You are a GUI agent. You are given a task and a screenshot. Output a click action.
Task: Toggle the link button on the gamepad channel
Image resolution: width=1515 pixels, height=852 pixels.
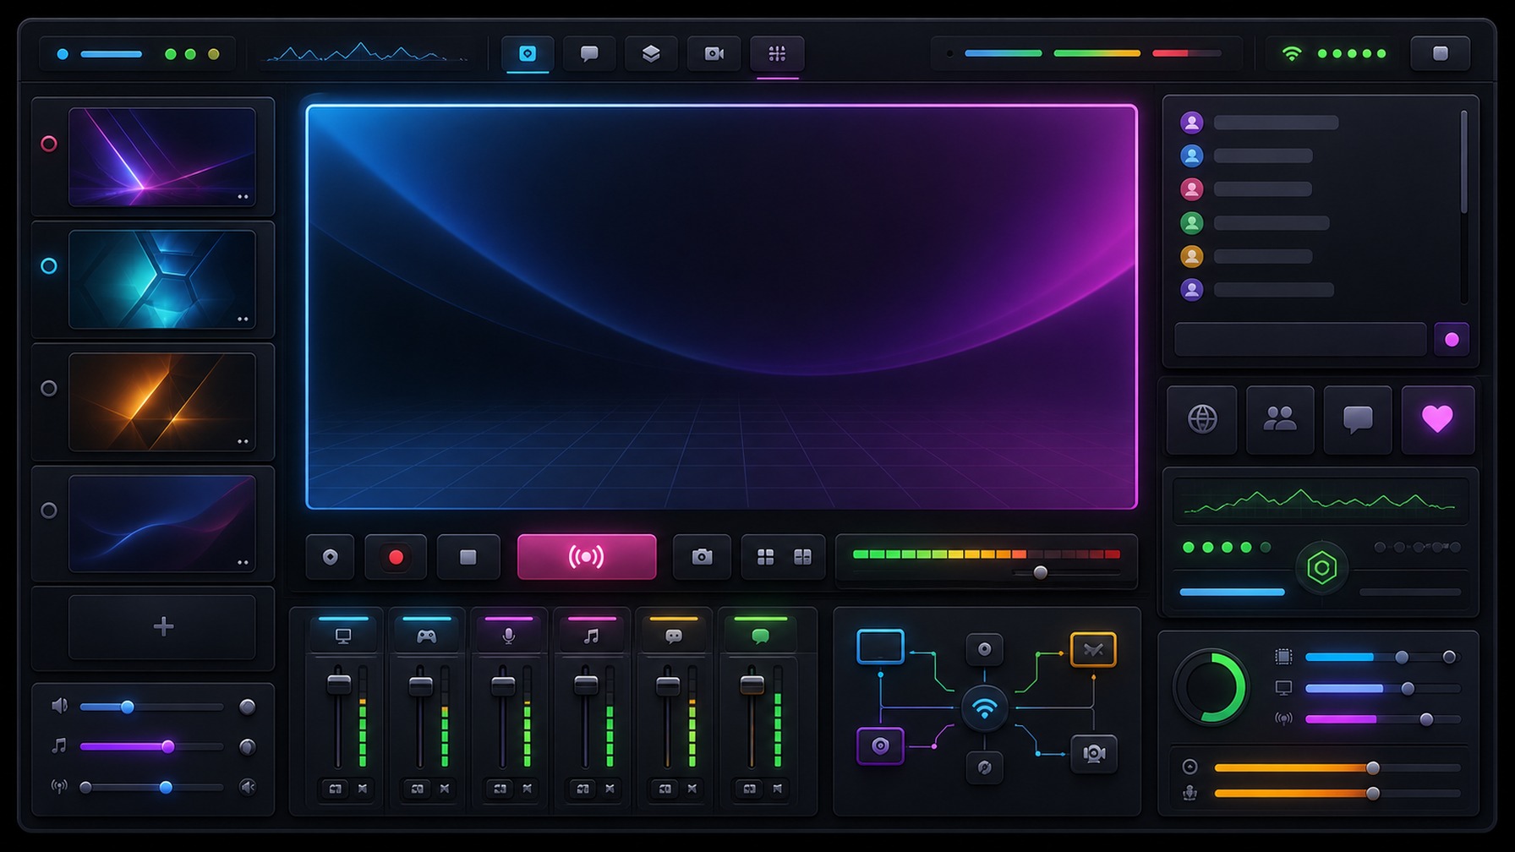(418, 789)
